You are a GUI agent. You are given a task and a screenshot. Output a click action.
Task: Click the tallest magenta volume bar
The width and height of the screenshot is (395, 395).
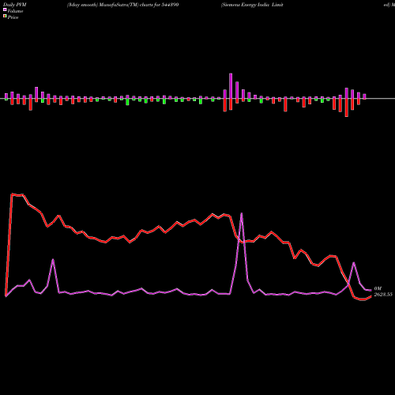click(x=231, y=86)
